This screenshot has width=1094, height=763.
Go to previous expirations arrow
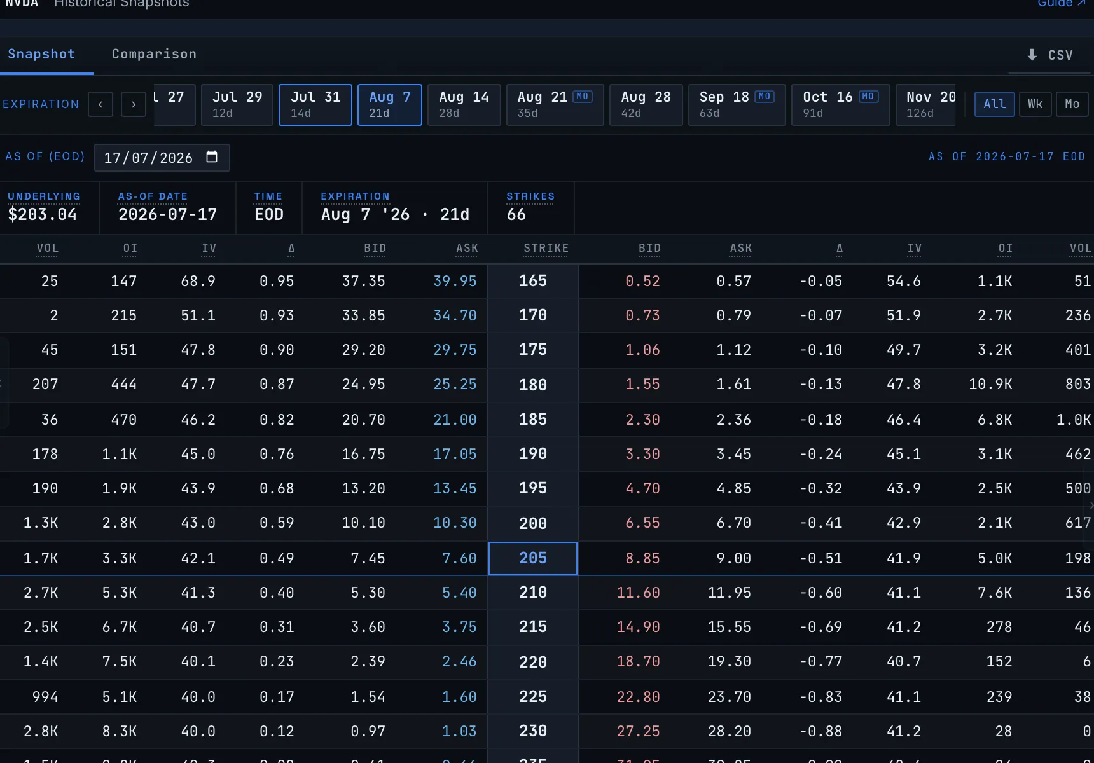coord(100,104)
